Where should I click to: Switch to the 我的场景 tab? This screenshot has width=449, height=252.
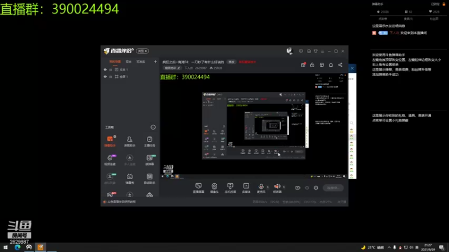point(115,62)
